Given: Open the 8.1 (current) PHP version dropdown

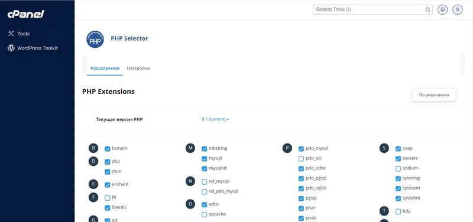Looking at the screenshot, I should tap(215, 119).
